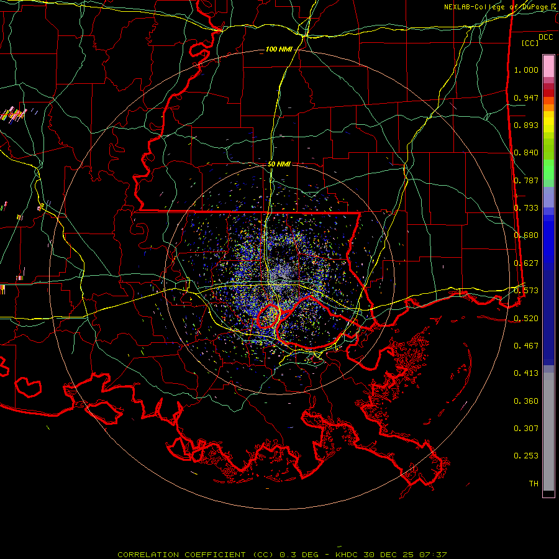The image size is (559, 559).
Task: Click the 0.947 value label on color scale
Action: [526, 98]
